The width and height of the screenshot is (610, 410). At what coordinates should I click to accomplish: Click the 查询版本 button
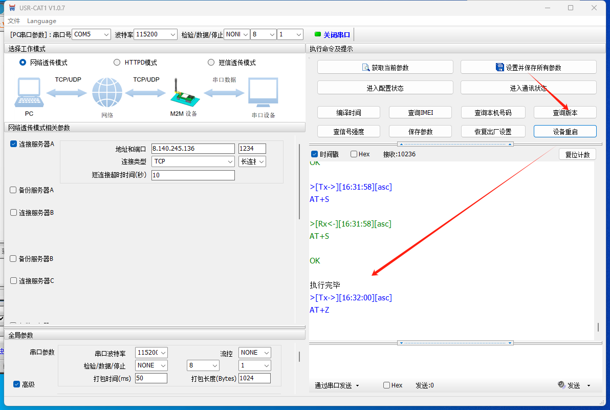click(565, 113)
